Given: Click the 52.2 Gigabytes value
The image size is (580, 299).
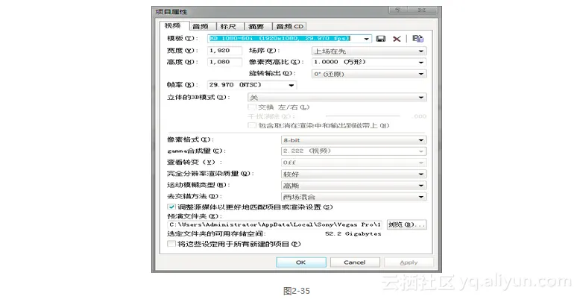Looking at the screenshot, I should (353, 234).
